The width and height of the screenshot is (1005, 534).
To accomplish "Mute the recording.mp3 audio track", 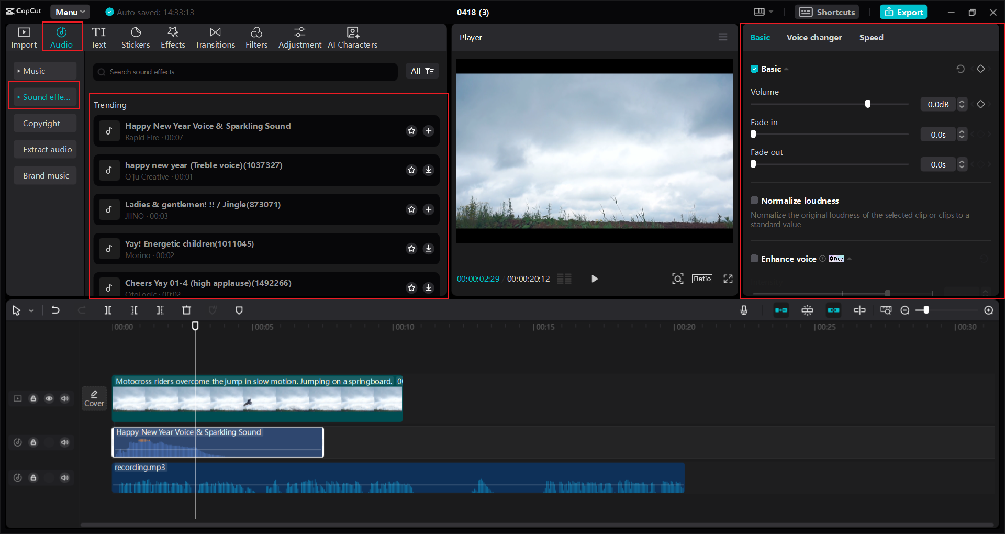I will (64, 477).
